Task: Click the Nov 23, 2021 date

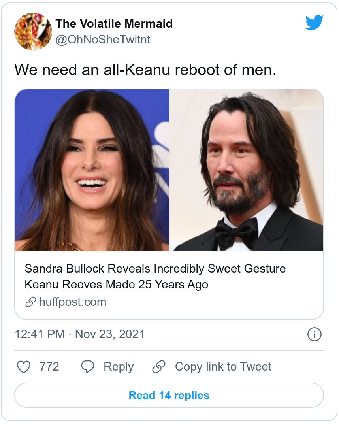Action: point(110,334)
